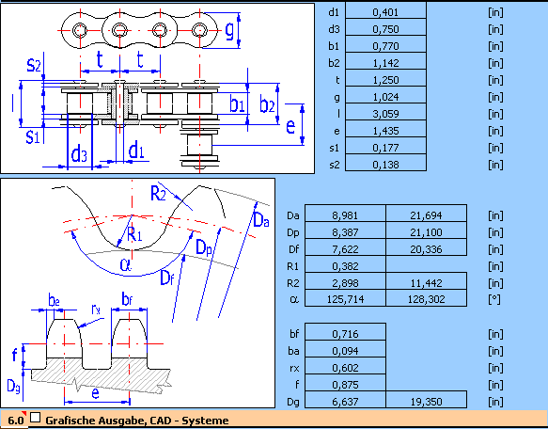Select the s2 value cell 0,138
The image size is (548, 429).
click(385, 163)
